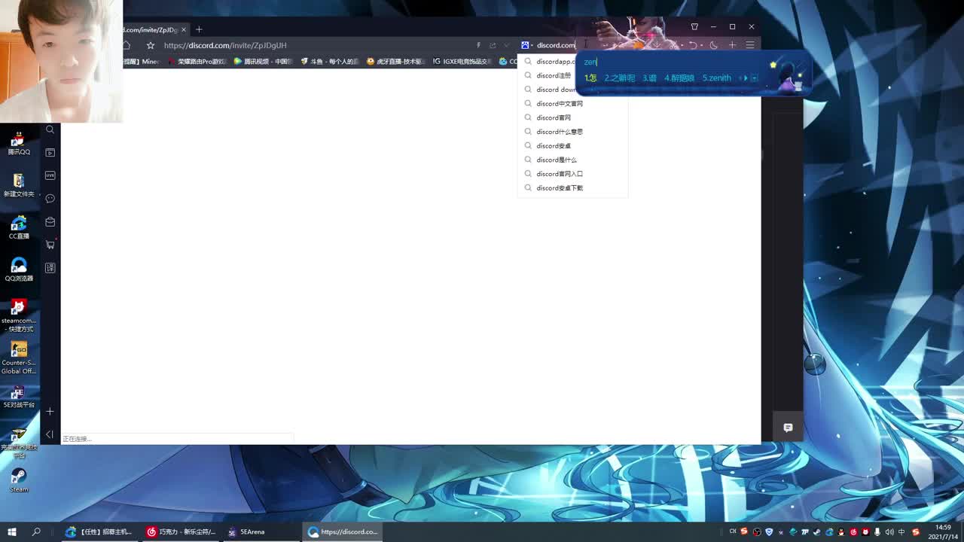
Task: Open Windows taskbar search
Action: pyautogui.click(x=36, y=531)
